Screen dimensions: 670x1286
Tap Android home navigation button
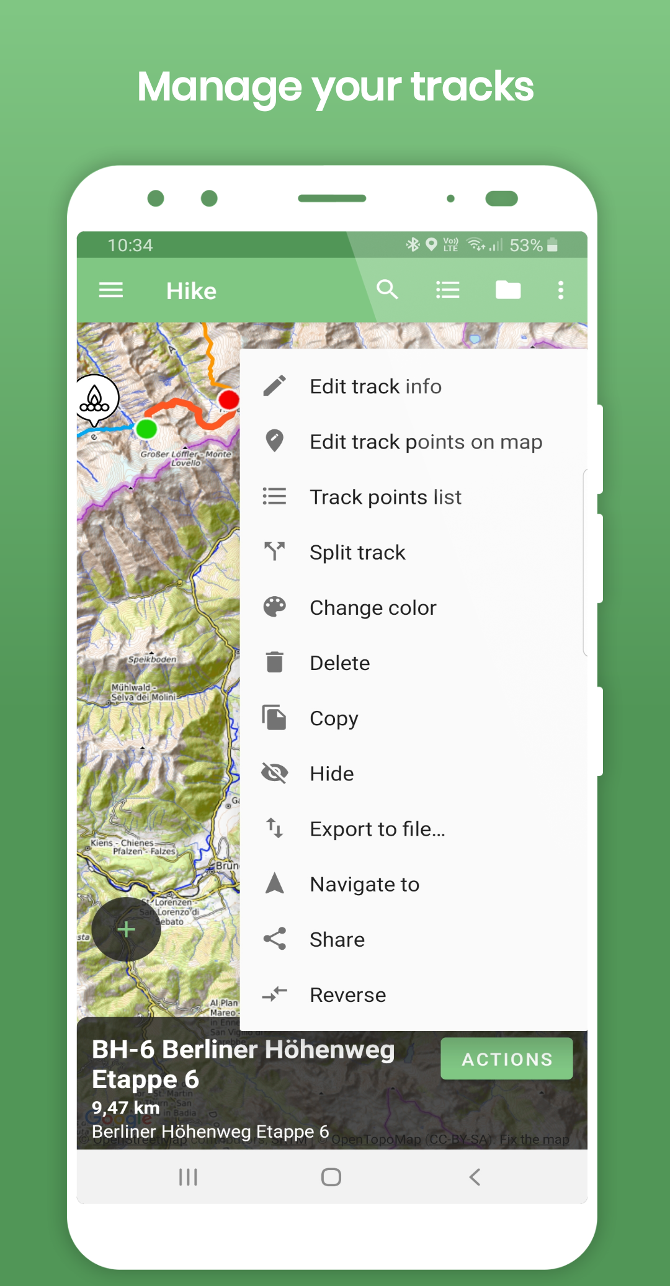[x=331, y=1177]
